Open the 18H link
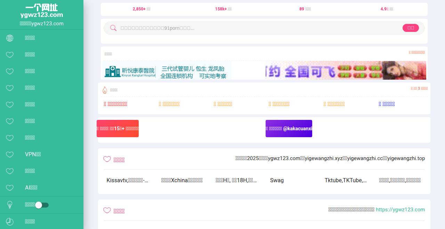 coord(236,180)
